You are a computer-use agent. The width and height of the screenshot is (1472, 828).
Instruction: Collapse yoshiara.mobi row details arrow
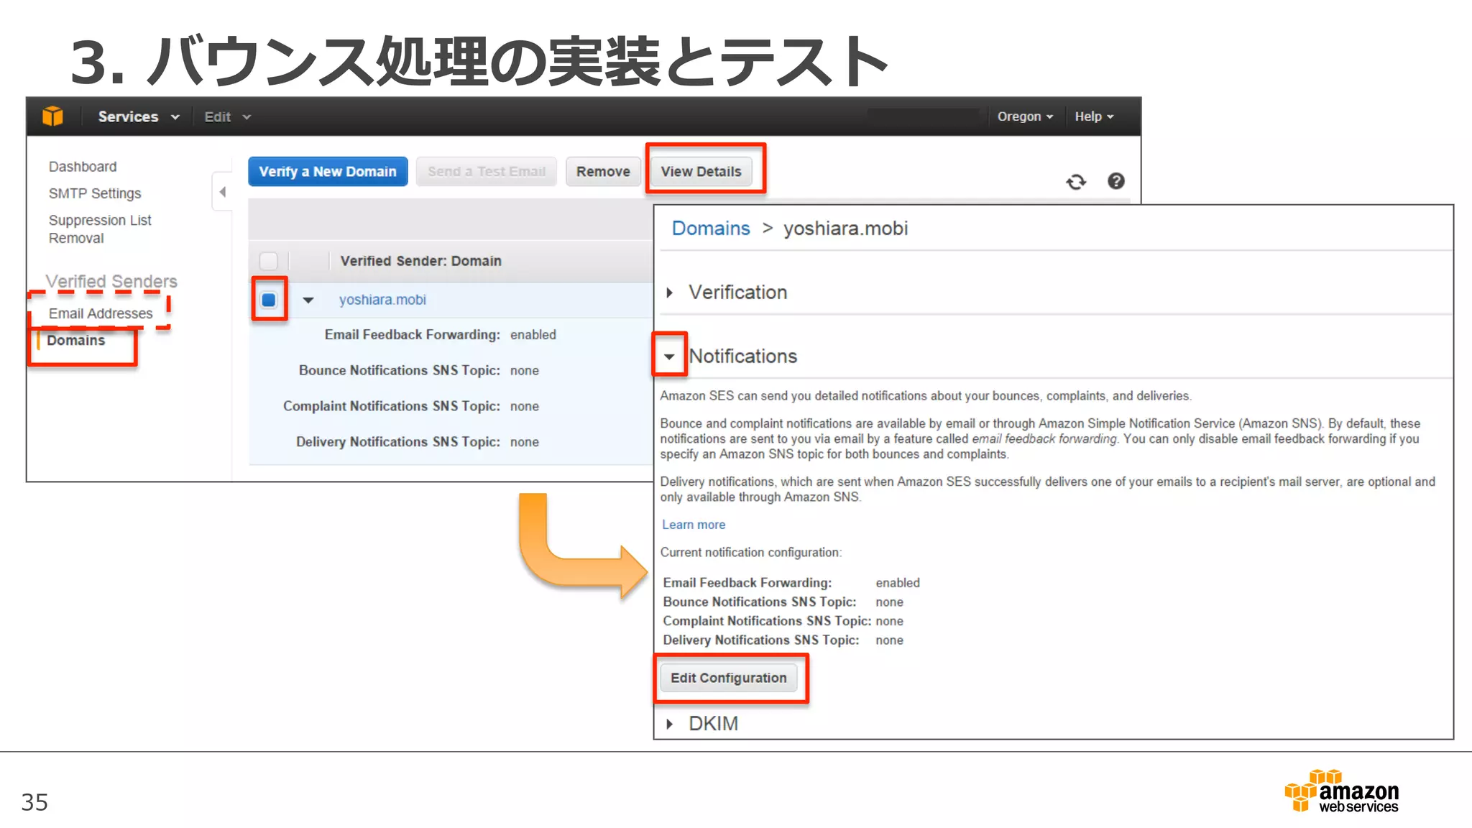308,300
